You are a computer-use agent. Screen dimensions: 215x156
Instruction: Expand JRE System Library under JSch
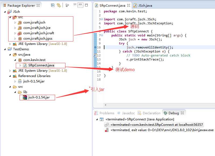coord(10,44)
